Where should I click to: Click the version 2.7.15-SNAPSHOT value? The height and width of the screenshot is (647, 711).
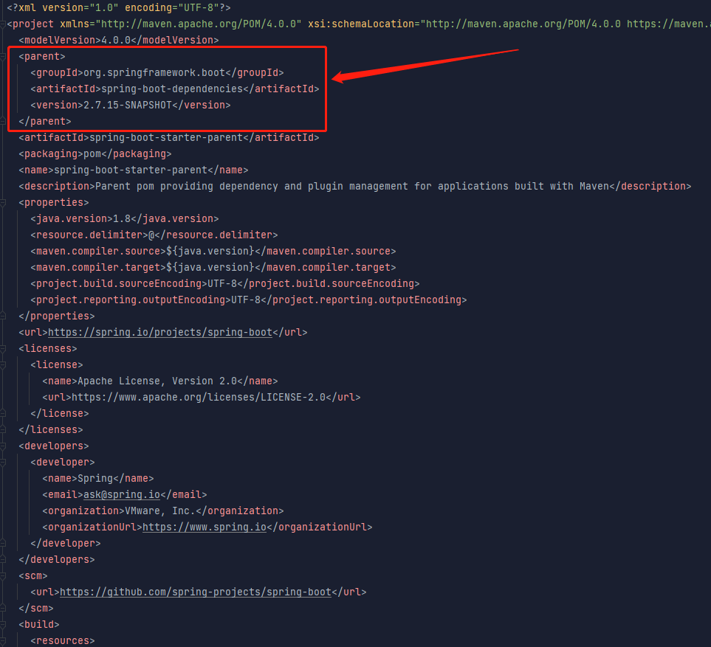[128, 105]
